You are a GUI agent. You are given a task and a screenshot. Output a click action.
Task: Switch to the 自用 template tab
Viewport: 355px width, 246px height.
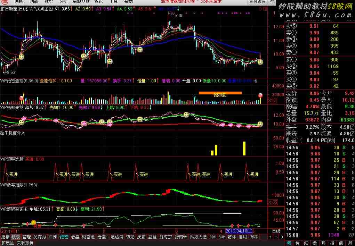[x=243, y=237]
